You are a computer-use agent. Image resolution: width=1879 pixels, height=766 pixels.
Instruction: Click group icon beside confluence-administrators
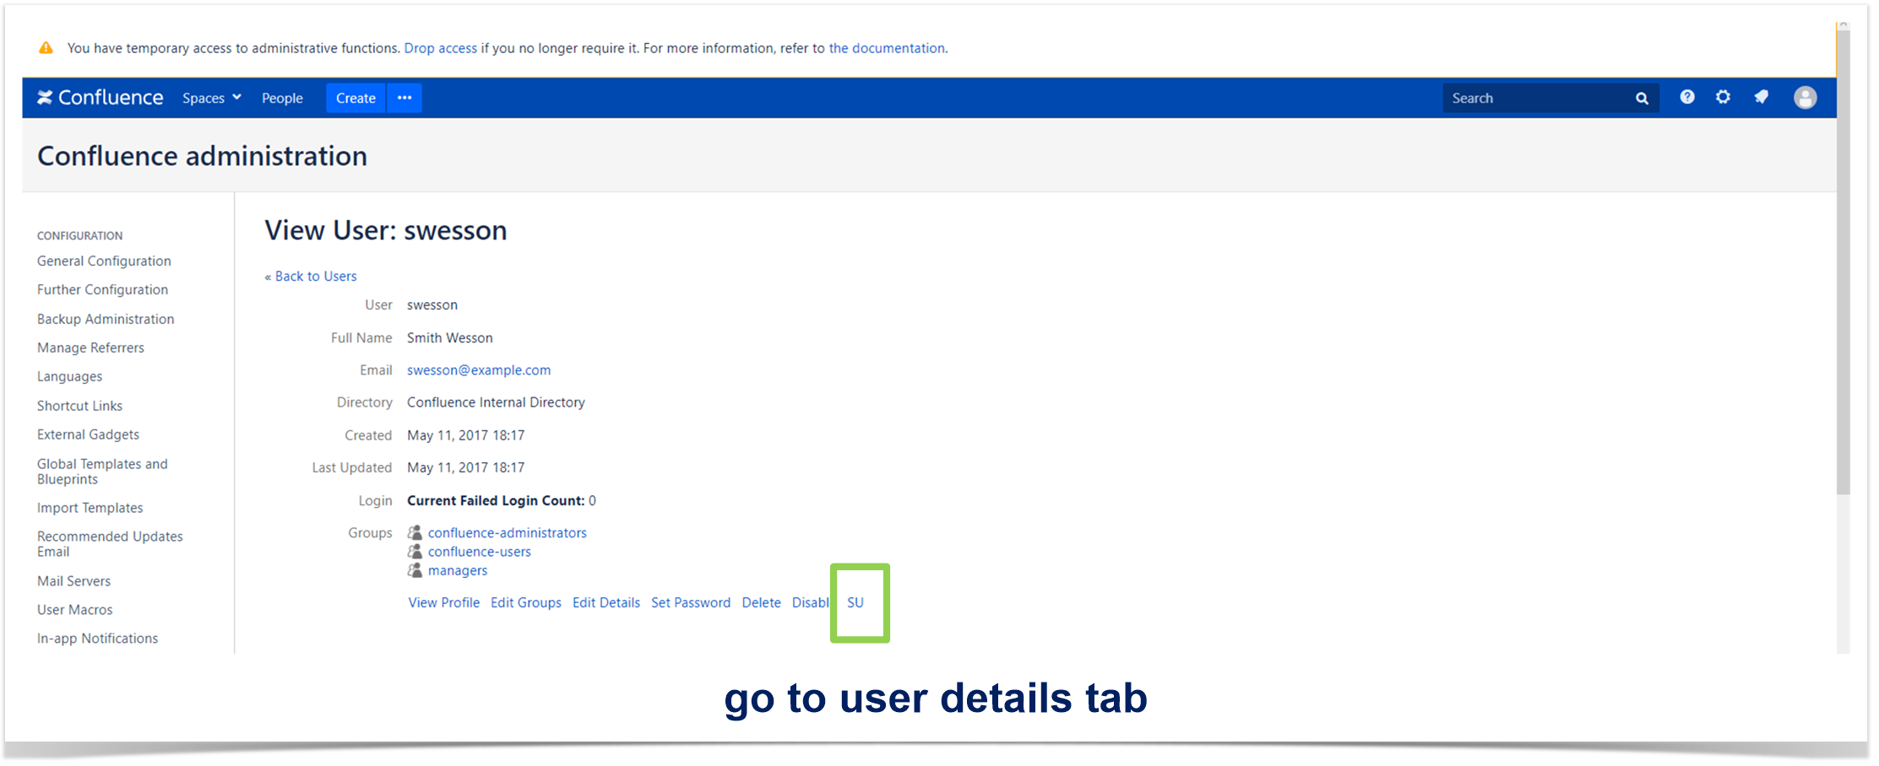click(415, 532)
